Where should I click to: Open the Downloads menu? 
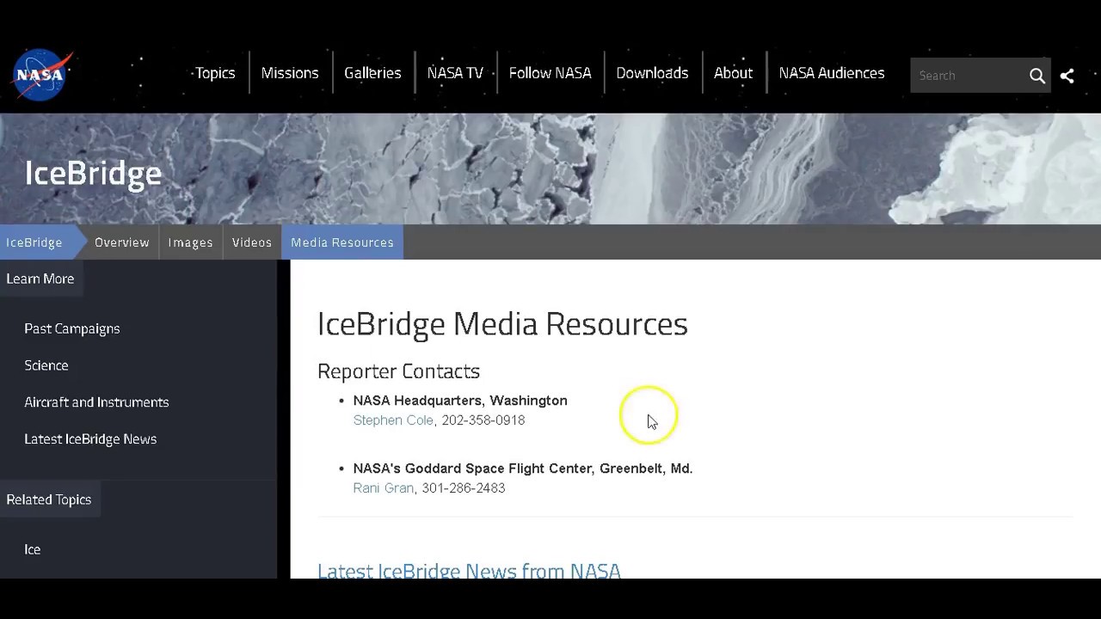click(x=652, y=73)
